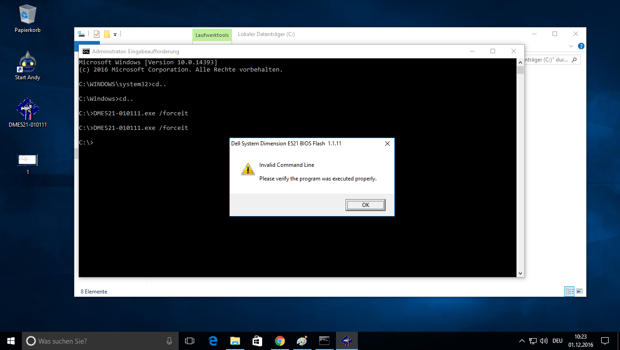Click the search magnifier icon in Explorer
Screen dimensions: 620x350
click(574, 60)
